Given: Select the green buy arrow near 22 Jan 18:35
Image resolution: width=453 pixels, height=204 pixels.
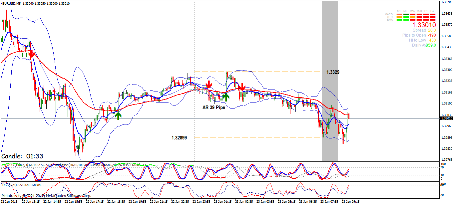Looking at the screenshot, I should [118, 115].
